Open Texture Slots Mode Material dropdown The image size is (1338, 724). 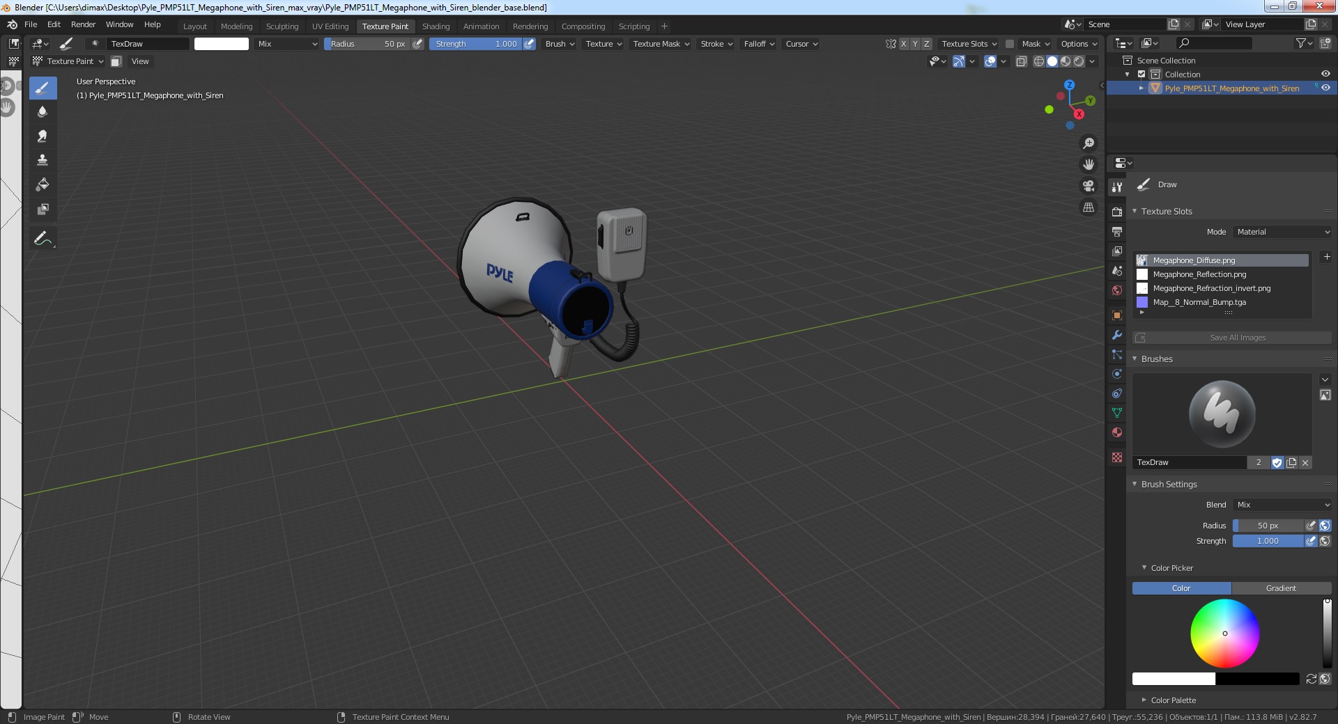click(1282, 232)
